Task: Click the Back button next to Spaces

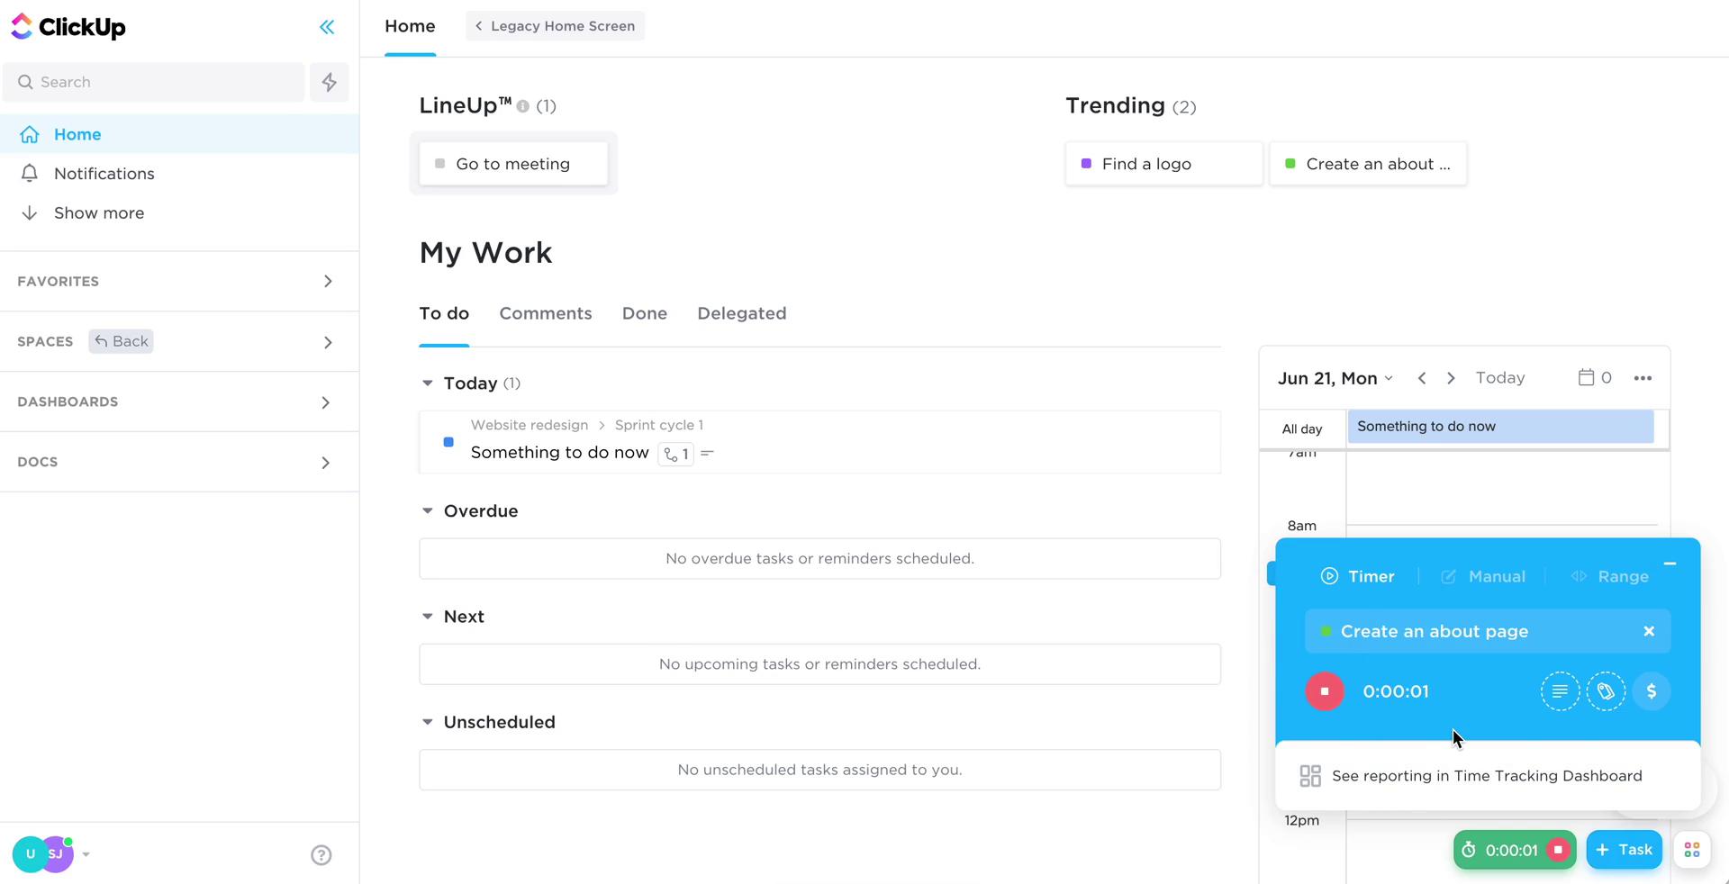Action: [121, 341]
